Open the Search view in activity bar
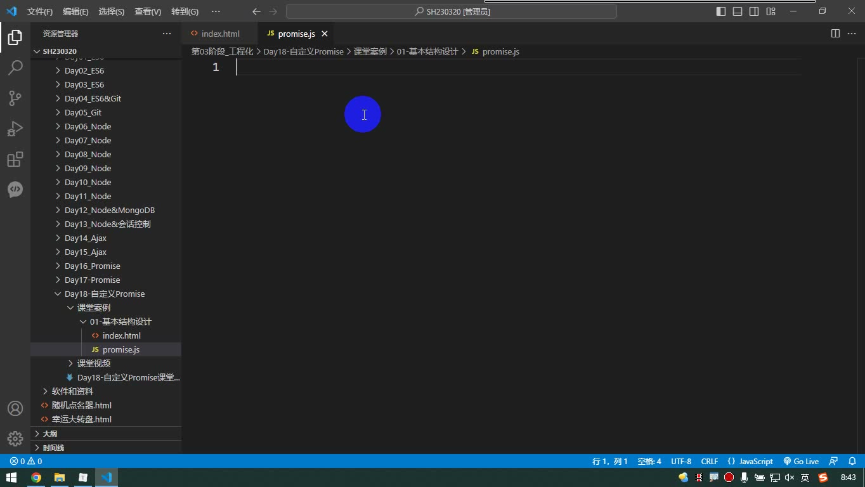Viewport: 865px width, 487px height. click(15, 67)
